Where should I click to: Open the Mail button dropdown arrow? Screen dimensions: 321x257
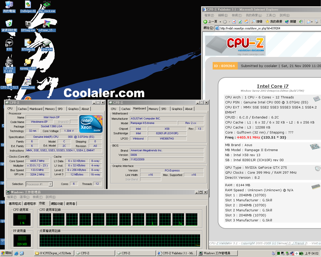312,22
